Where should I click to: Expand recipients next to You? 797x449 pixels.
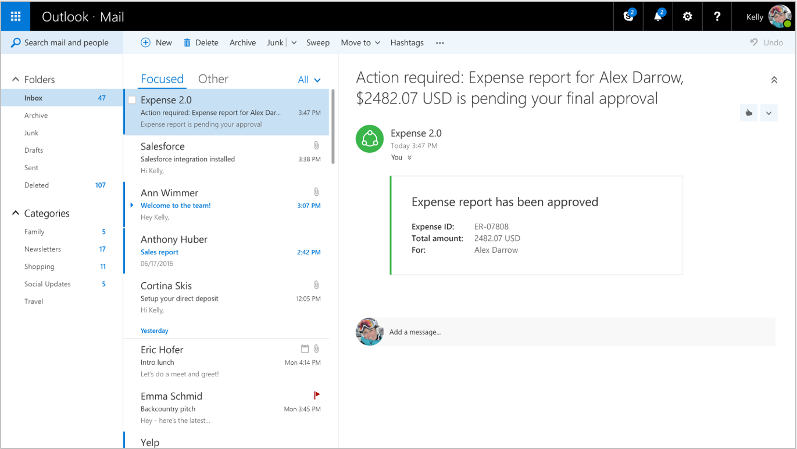(409, 157)
